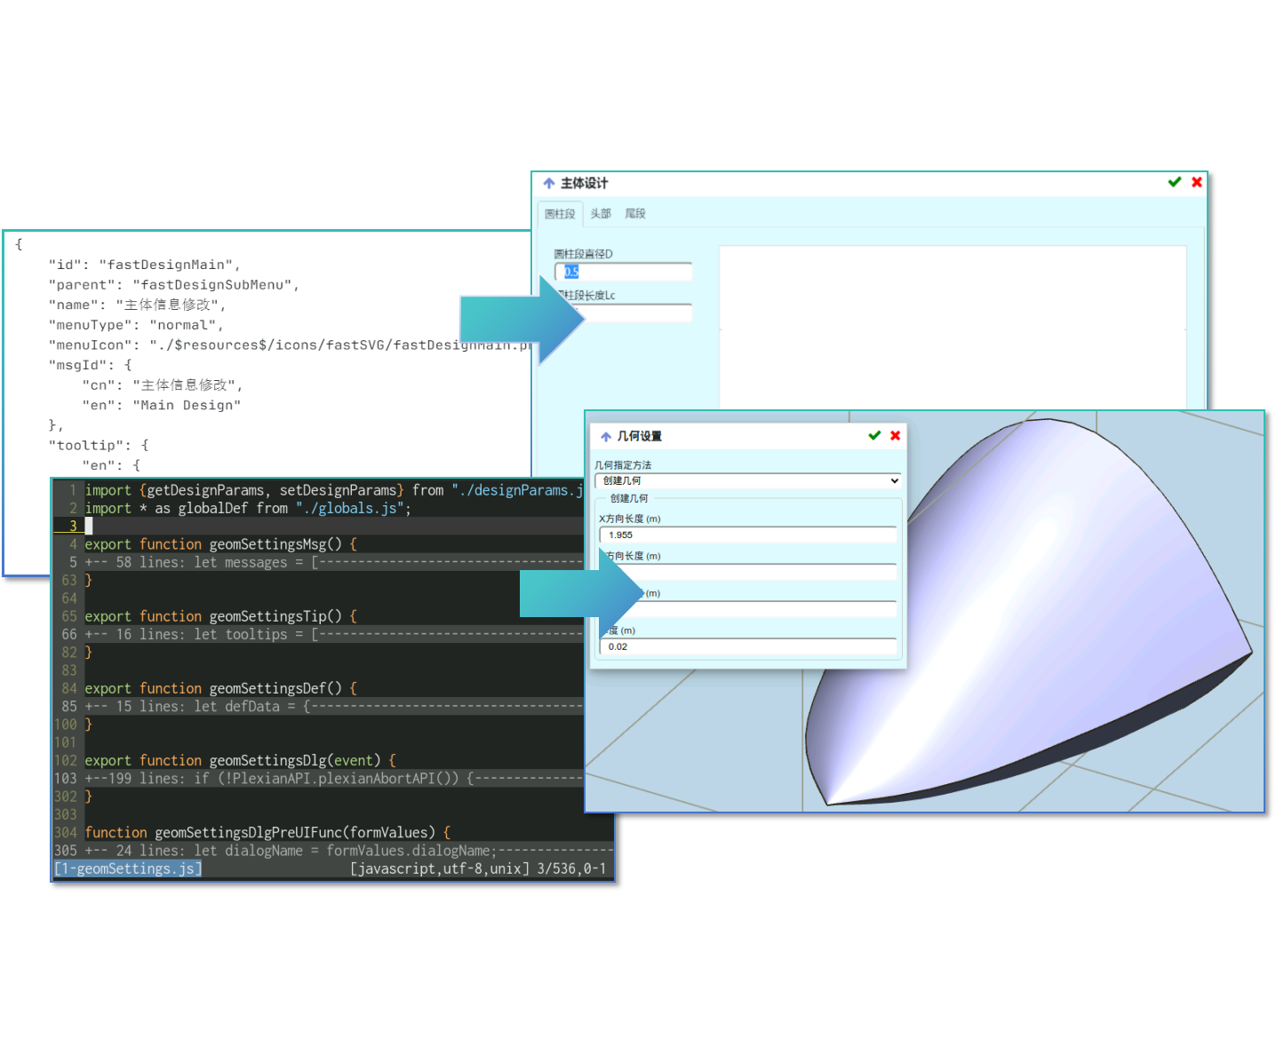
Task: Confirm 主体设计 dialog with green checkmark
Action: pos(1174,182)
